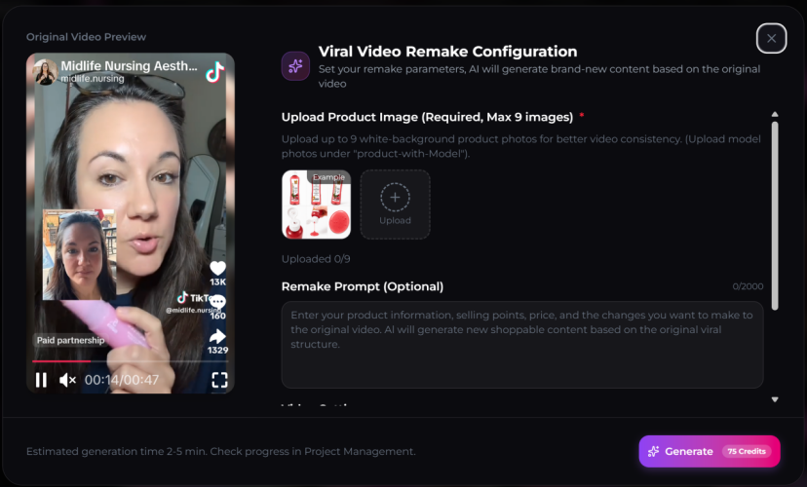The image size is (807, 487).
Task: Click inside the Remake Prompt text area
Action: tap(522, 345)
